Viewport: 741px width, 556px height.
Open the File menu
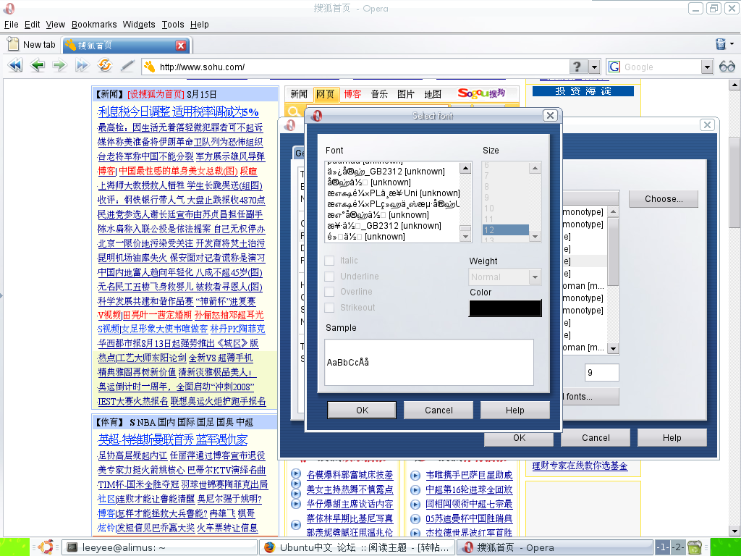coord(11,25)
